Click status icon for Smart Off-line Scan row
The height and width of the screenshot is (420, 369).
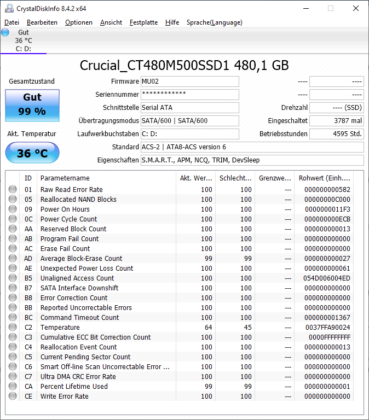coord(13,367)
